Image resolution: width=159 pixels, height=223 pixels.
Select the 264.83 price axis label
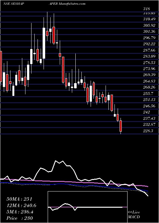(149, 81)
